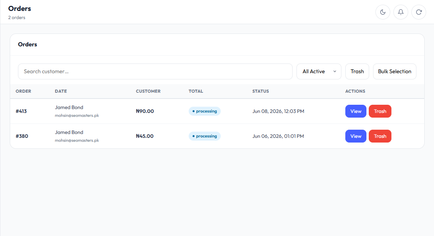
Task: View order #380
Action: (x=355, y=136)
